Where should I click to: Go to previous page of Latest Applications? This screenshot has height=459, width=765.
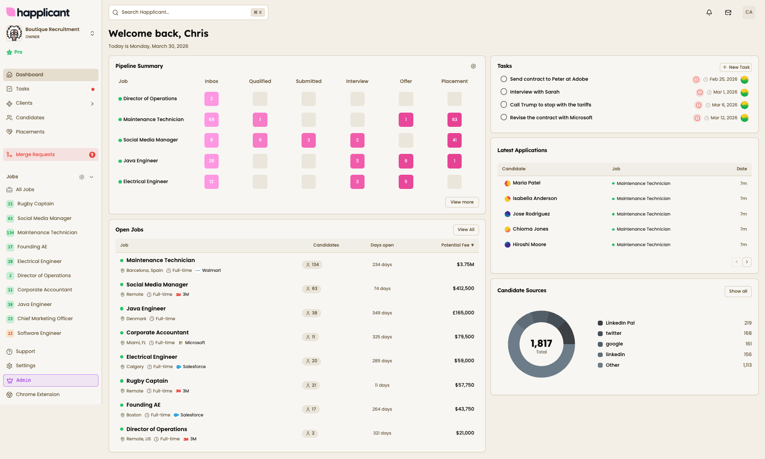pyautogui.click(x=737, y=262)
